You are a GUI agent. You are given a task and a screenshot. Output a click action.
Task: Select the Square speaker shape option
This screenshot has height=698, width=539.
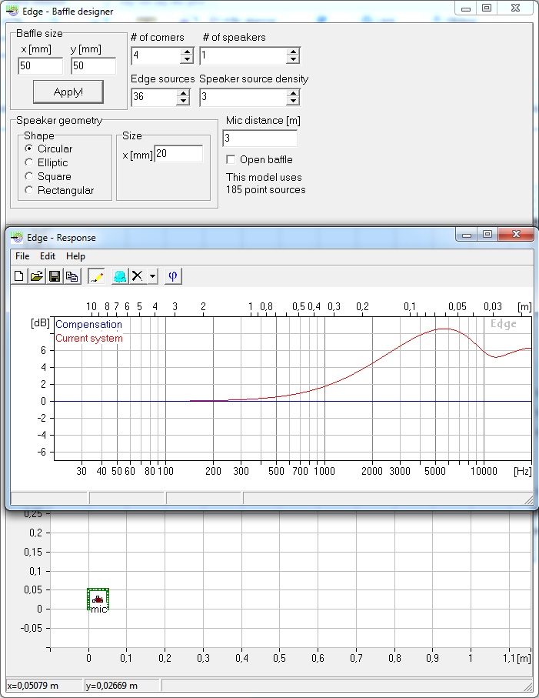29,176
